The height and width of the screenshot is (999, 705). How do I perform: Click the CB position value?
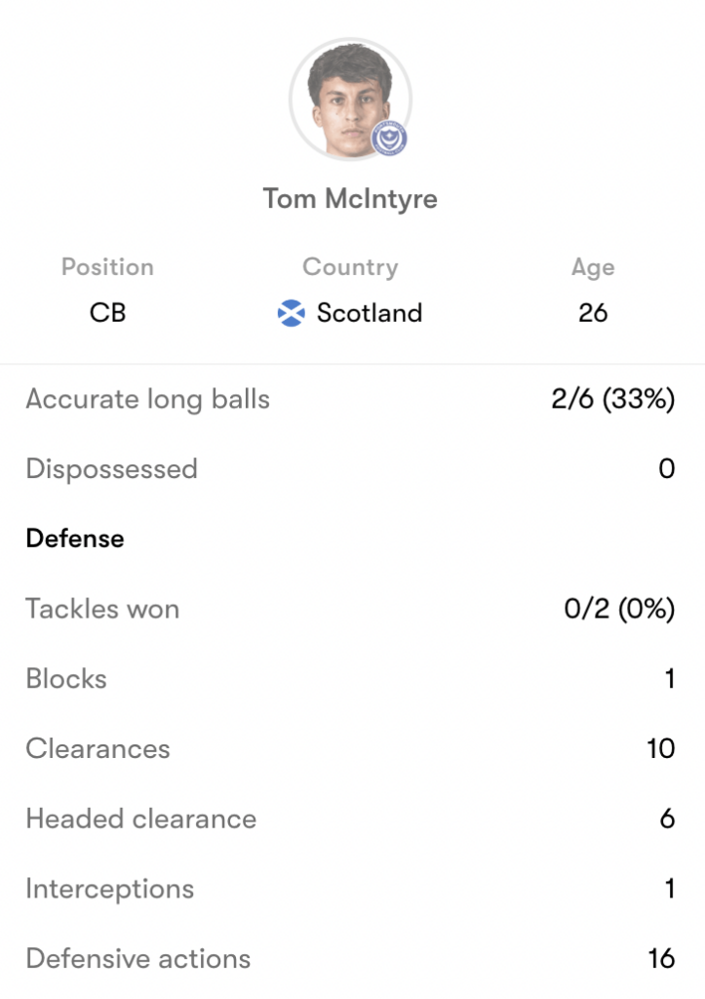(107, 313)
